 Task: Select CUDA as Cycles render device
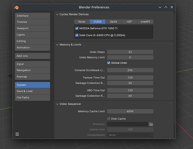pyautogui.click(x=98, y=22)
